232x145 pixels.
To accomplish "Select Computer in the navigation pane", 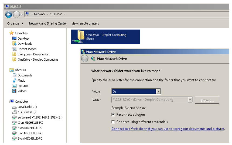I will (x=22, y=102).
